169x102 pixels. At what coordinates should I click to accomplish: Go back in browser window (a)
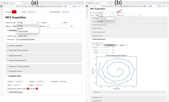(4, 6)
